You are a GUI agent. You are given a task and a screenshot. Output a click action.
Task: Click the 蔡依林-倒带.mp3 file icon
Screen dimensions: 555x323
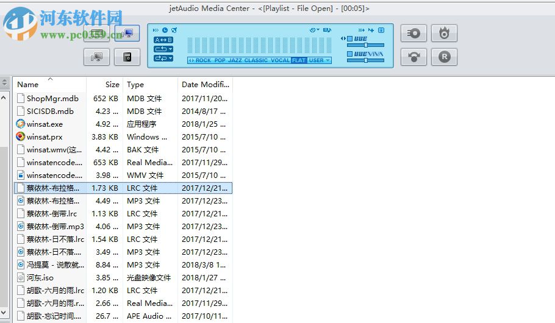click(21, 227)
